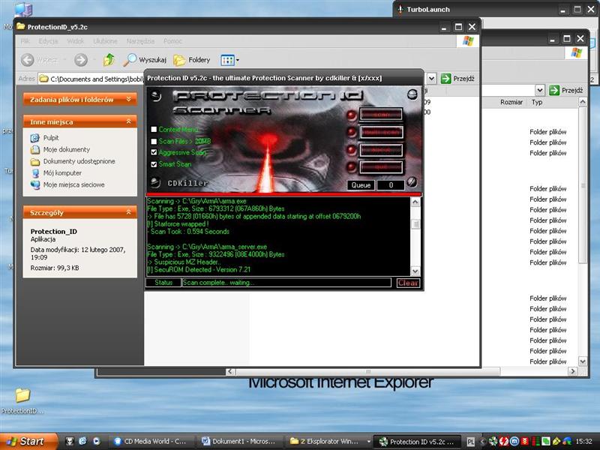Click the Up folder icon in Explorer toolbar
This screenshot has width=600, height=450.
pyautogui.click(x=109, y=60)
